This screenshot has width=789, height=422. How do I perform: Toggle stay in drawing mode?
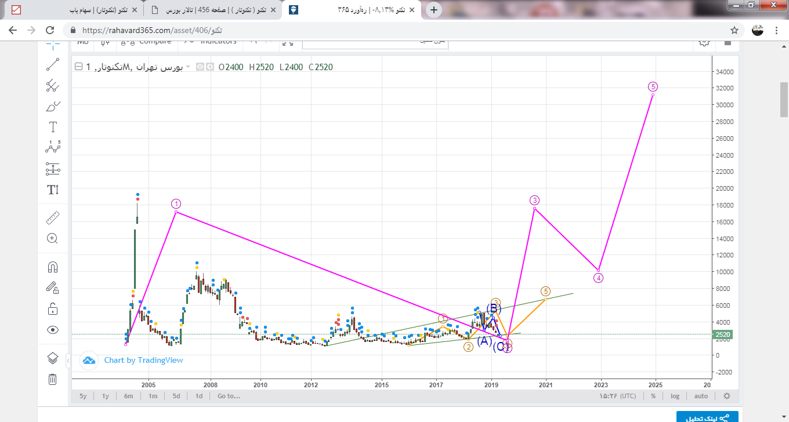[x=53, y=288]
